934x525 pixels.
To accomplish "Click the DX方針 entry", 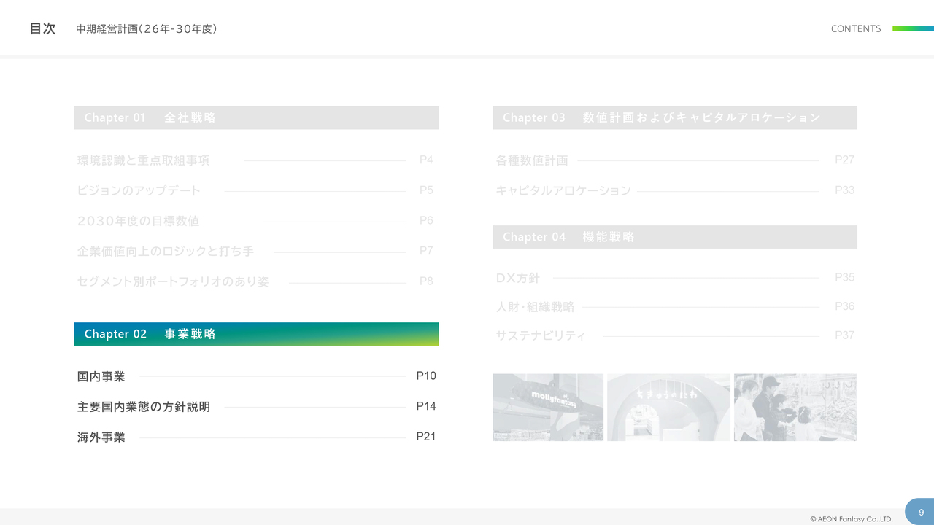I will click(x=517, y=278).
